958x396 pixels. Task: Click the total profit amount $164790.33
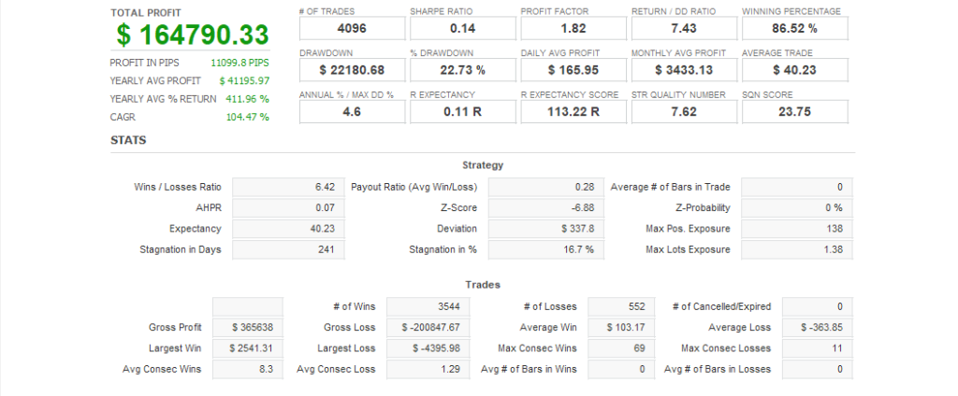pyautogui.click(x=193, y=35)
